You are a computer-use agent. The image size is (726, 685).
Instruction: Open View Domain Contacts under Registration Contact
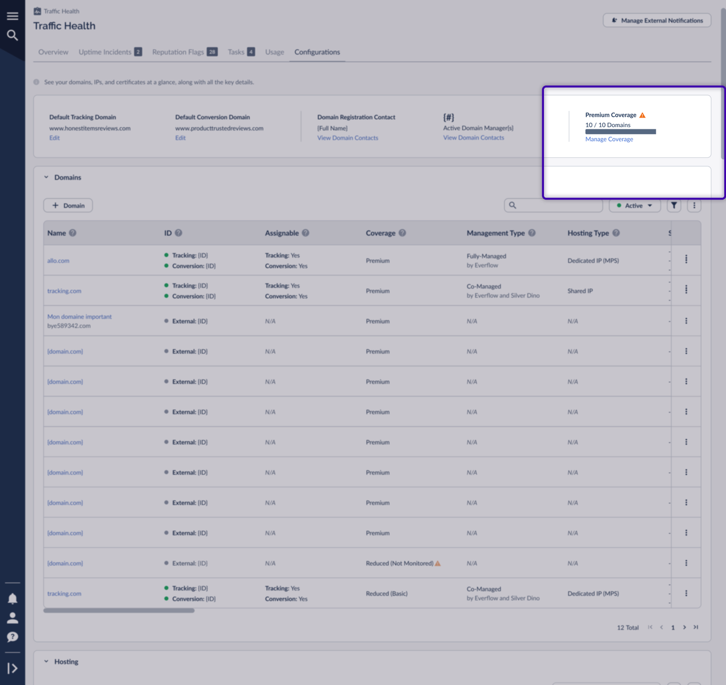tap(347, 138)
